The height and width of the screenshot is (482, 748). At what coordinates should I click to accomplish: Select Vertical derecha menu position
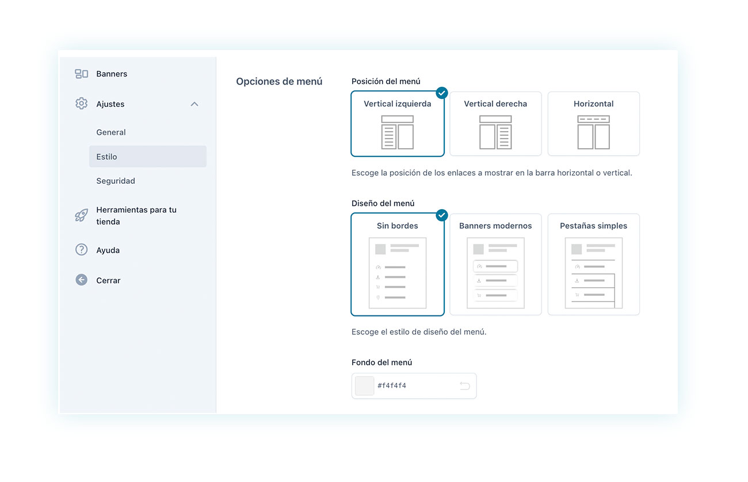[495, 124]
